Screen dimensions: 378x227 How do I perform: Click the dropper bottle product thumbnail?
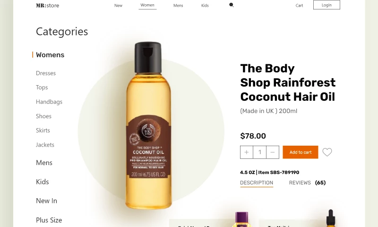tap(330, 218)
